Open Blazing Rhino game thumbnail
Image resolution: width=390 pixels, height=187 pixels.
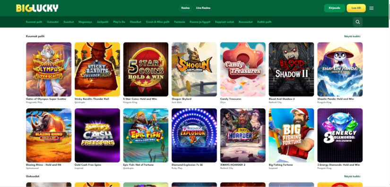click(x=49, y=135)
